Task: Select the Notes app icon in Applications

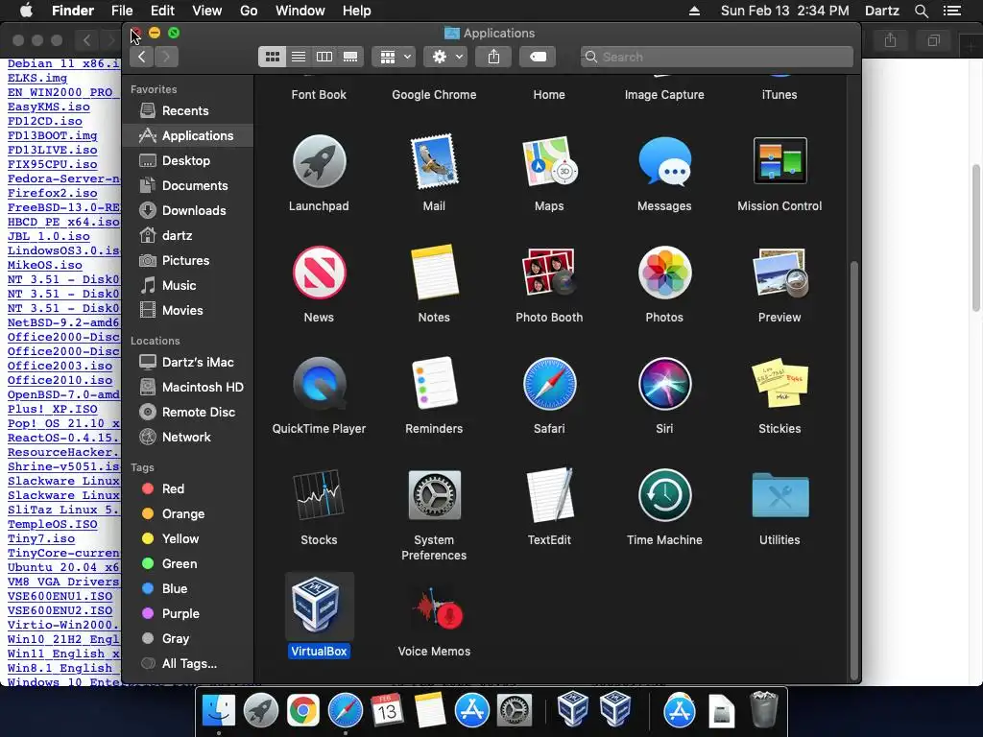Action: click(434, 273)
